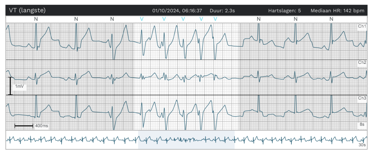
Task: Click the first N beat label on the strip
Action: point(36,19)
